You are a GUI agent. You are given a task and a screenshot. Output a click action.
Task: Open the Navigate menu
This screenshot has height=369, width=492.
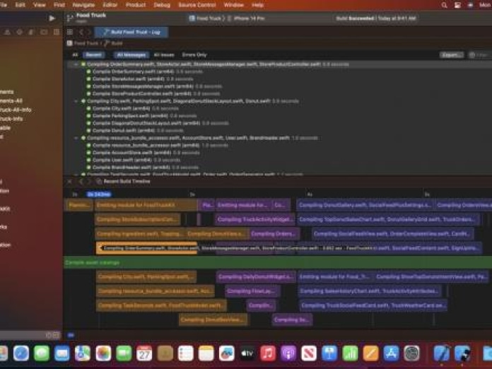pos(83,5)
